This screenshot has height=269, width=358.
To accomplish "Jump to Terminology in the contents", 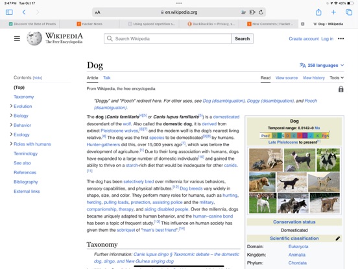I will pos(25,153).
